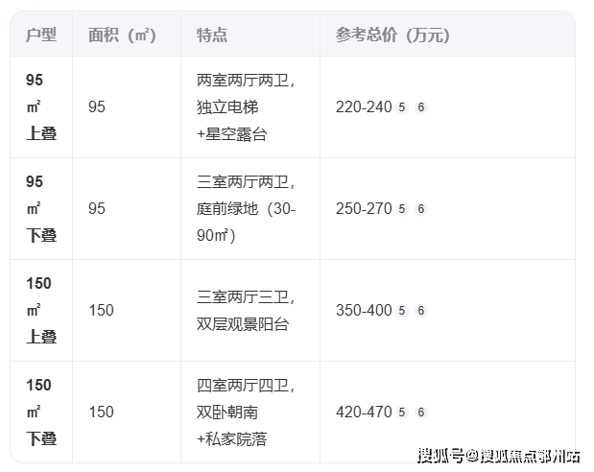
Task: Click the 面积（㎡） column header
Action: (x=122, y=35)
